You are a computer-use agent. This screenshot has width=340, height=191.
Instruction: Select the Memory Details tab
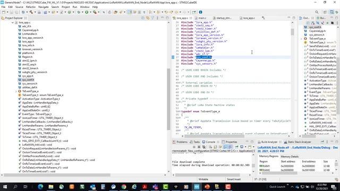[290, 157]
